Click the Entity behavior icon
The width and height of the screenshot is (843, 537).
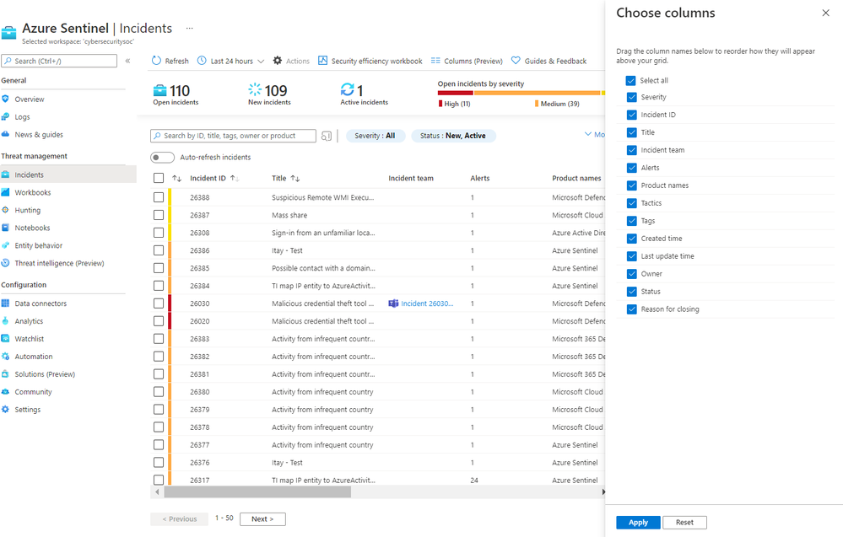(x=5, y=245)
